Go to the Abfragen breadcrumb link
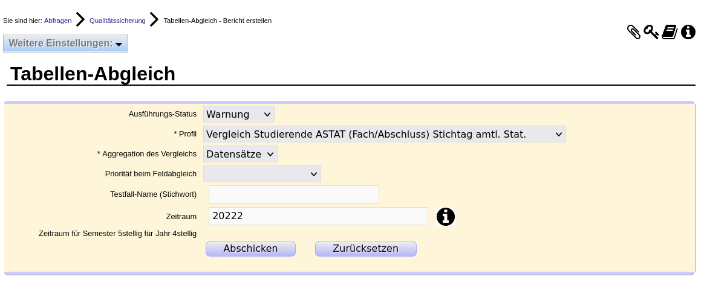Screen dimensions: 707x291 57,21
